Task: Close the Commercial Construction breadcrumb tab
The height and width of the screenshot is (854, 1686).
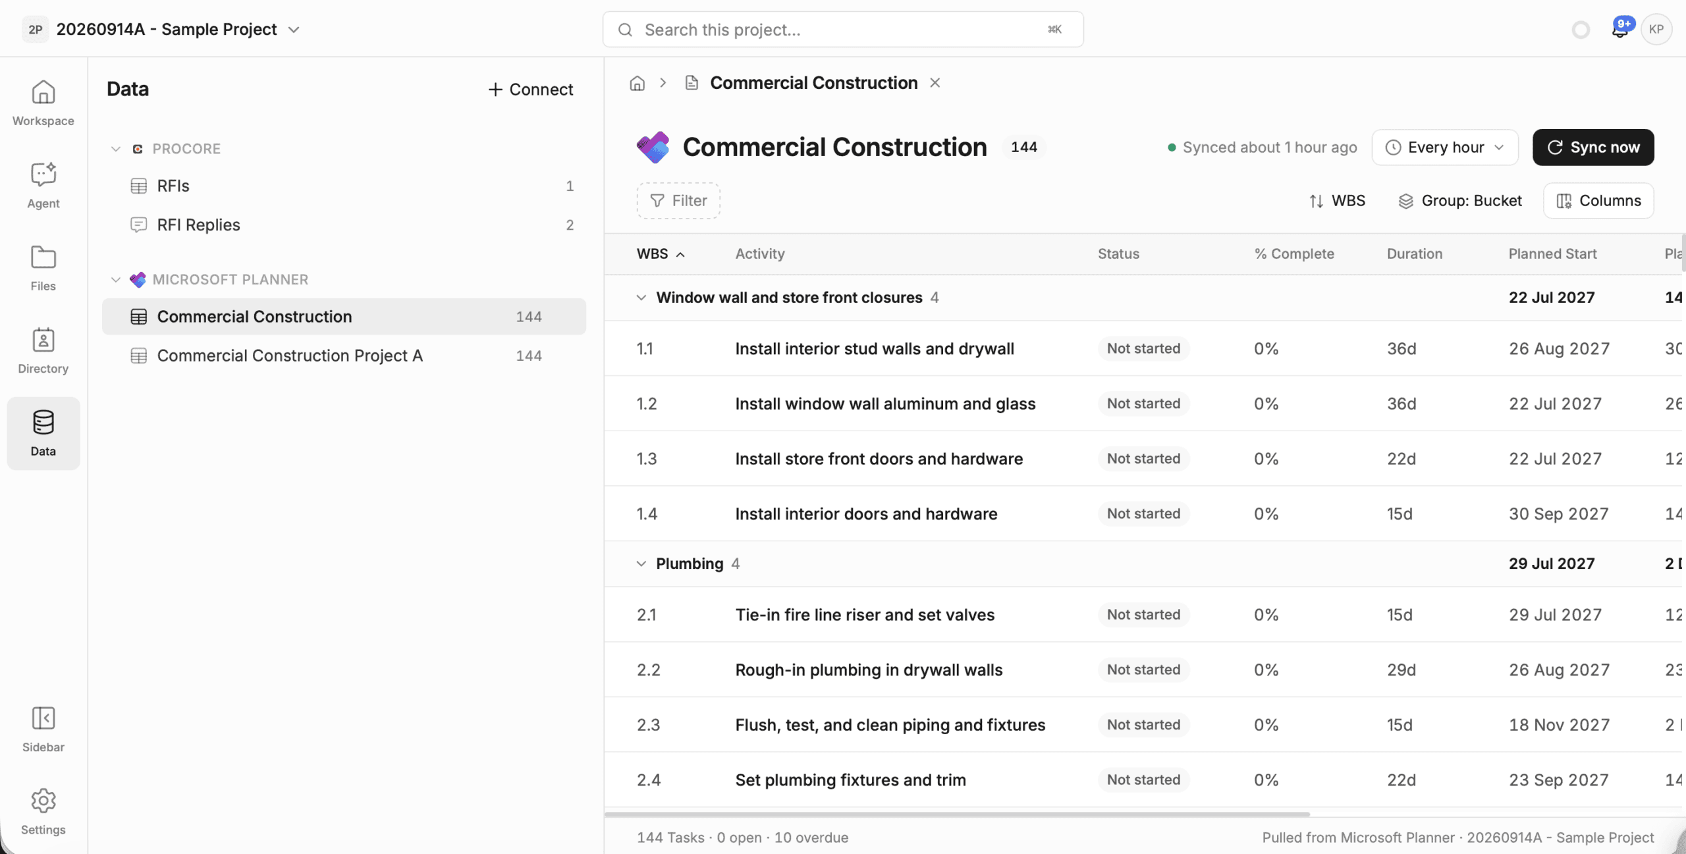Action: pyautogui.click(x=935, y=83)
